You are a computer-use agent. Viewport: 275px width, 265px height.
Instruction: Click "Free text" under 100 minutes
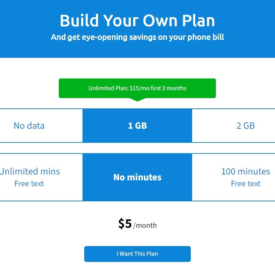click(x=245, y=184)
